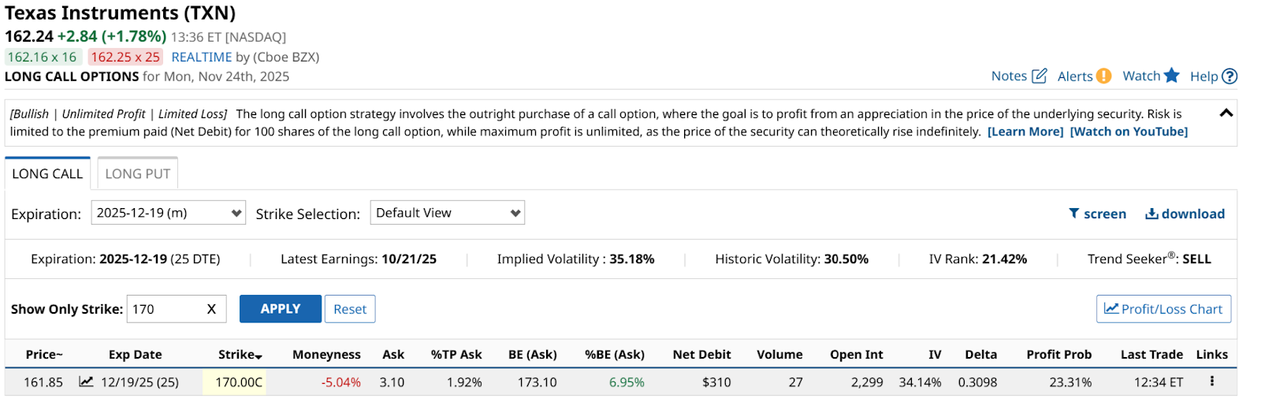Open the Profit/Loss Chart button
The height and width of the screenshot is (413, 1261).
[x=1163, y=309]
